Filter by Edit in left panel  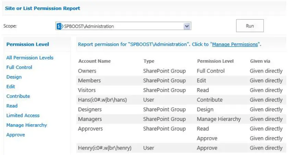coord(11,87)
